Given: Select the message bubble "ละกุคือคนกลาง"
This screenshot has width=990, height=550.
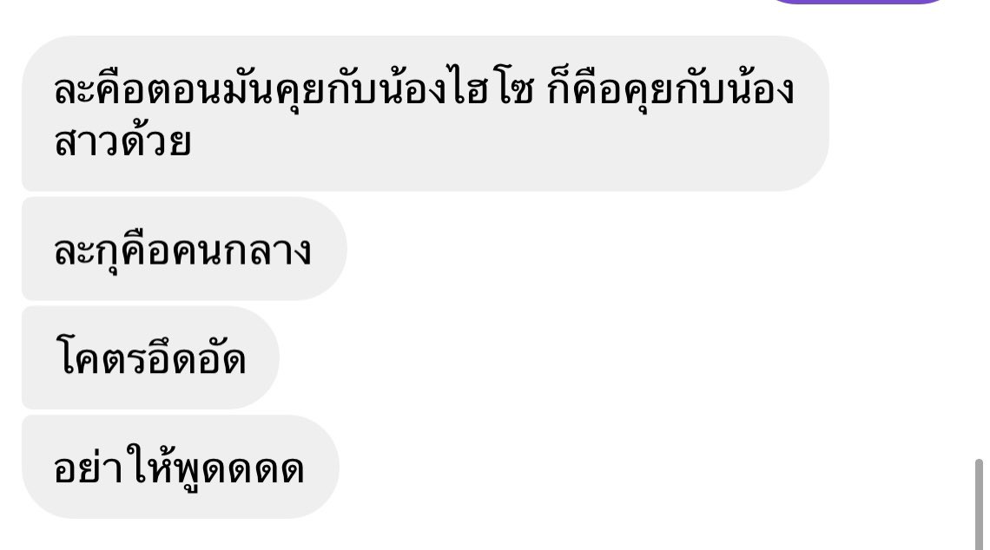Looking at the screenshot, I should pos(184,248).
